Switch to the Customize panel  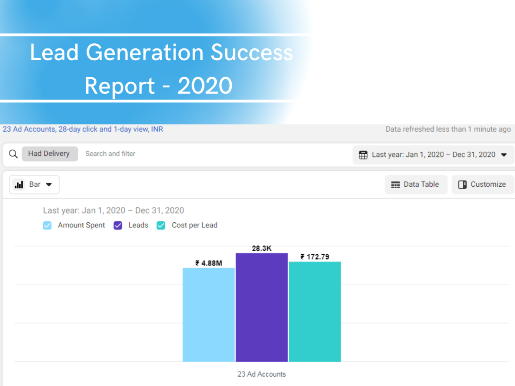click(x=483, y=184)
